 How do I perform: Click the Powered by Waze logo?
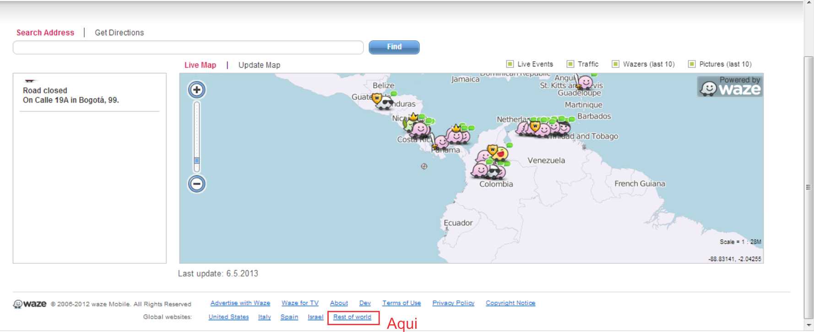[x=730, y=86]
